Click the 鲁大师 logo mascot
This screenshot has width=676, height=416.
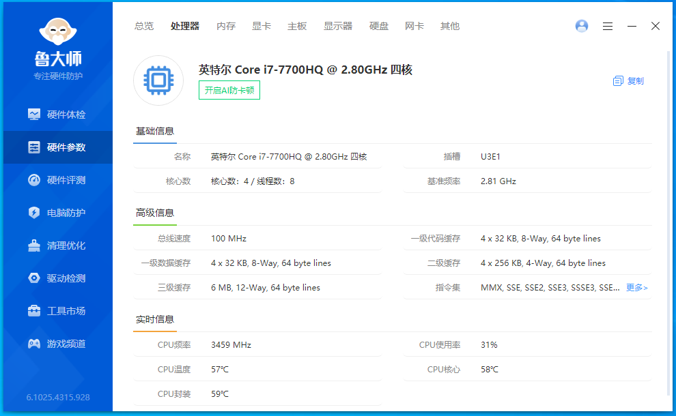pyautogui.click(x=58, y=31)
